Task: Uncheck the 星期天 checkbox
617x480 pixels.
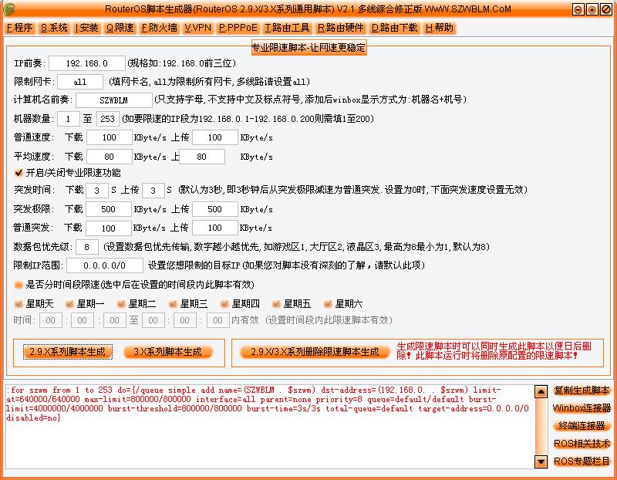Action: 19,303
